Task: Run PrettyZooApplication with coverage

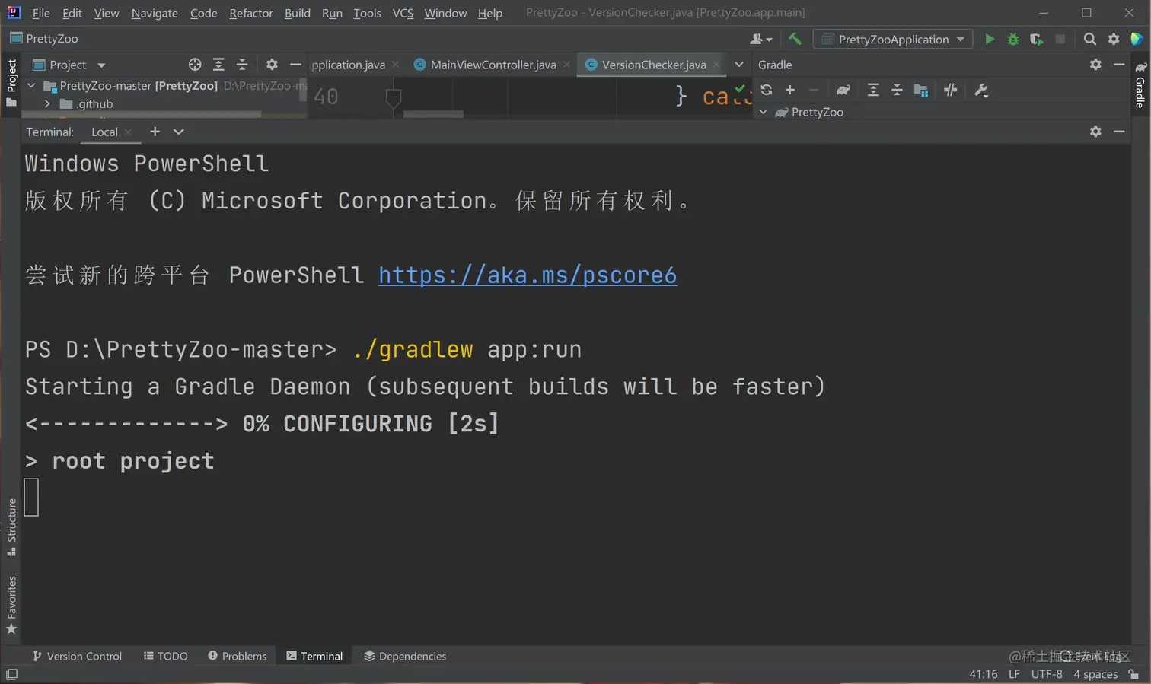Action: pos(1037,39)
